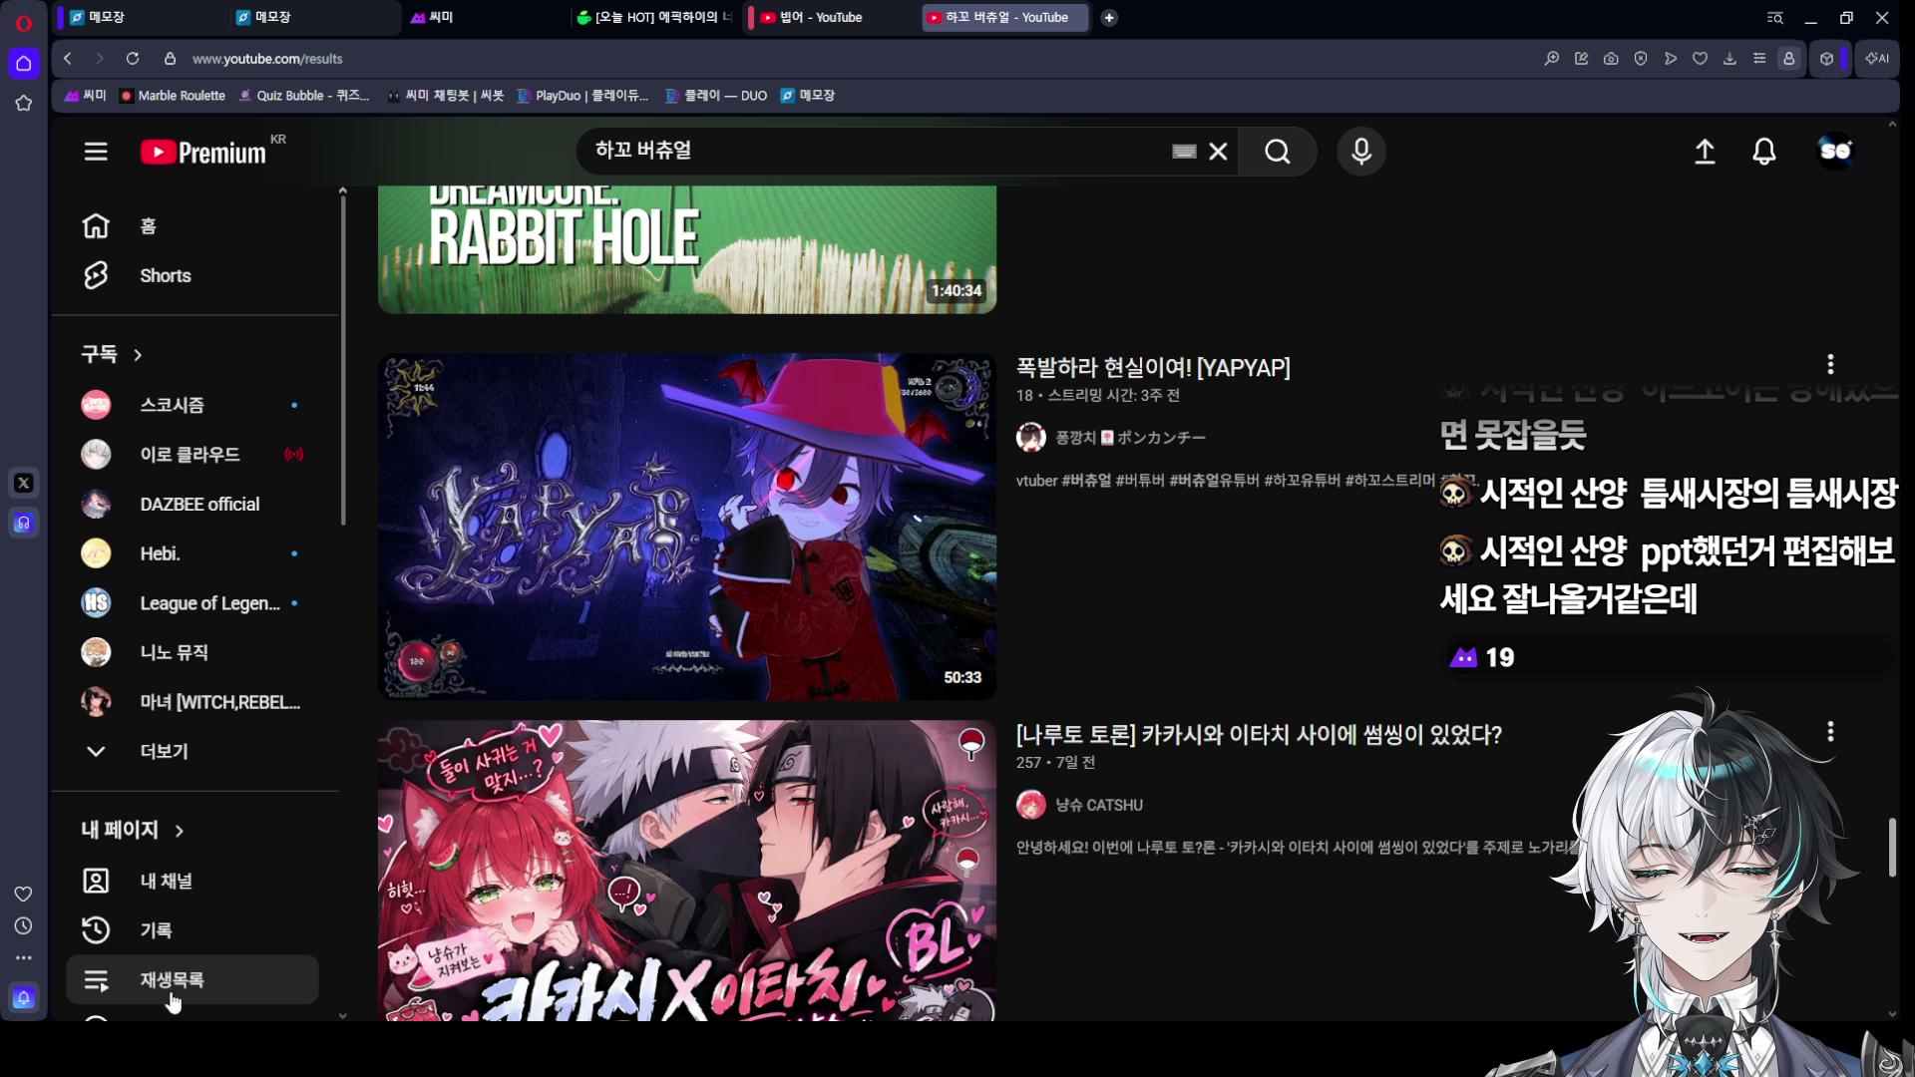Open the notifications bell
The height and width of the screenshot is (1077, 1915).
pos(1764,152)
